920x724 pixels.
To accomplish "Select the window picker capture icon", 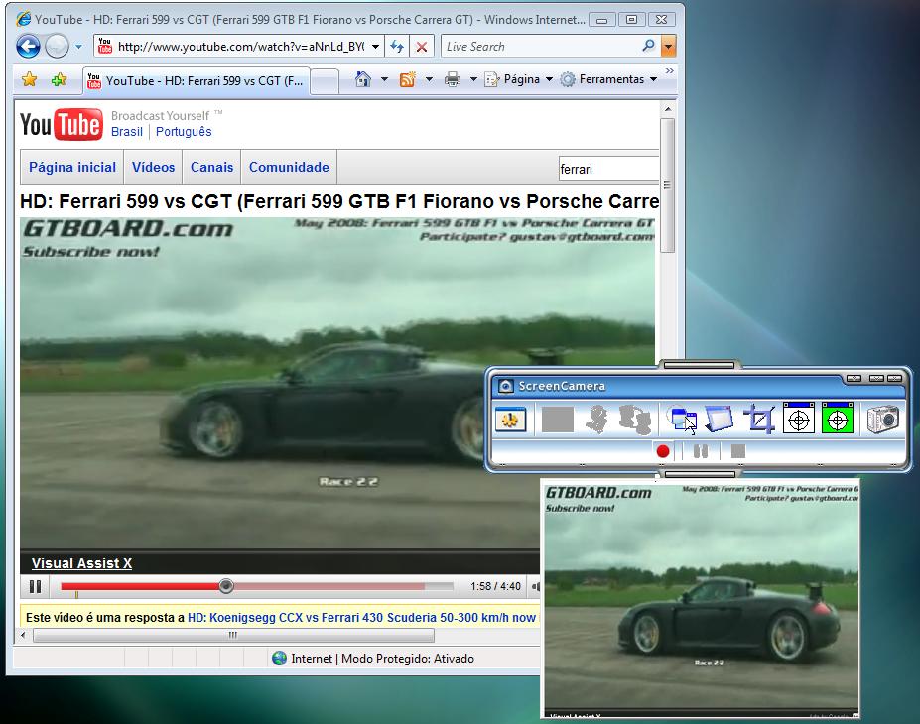I will pyautogui.click(x=683, y=420).
